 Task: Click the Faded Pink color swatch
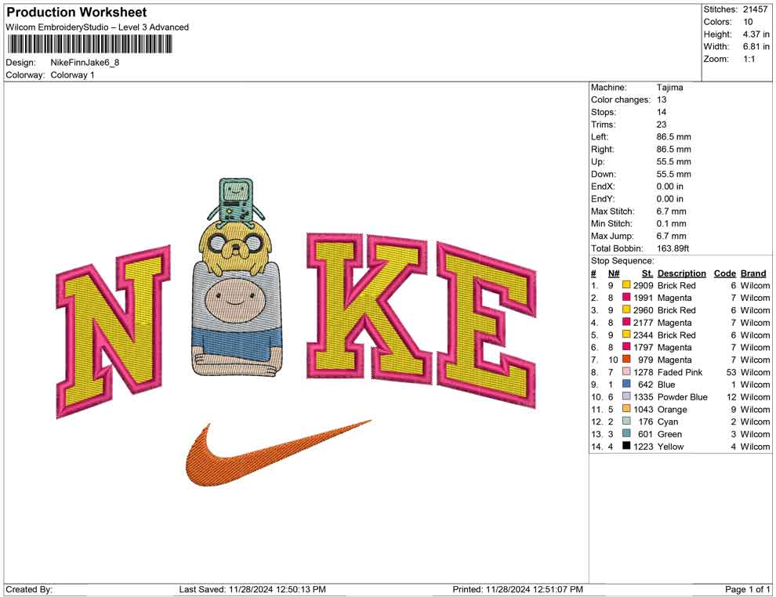point(626,371)
